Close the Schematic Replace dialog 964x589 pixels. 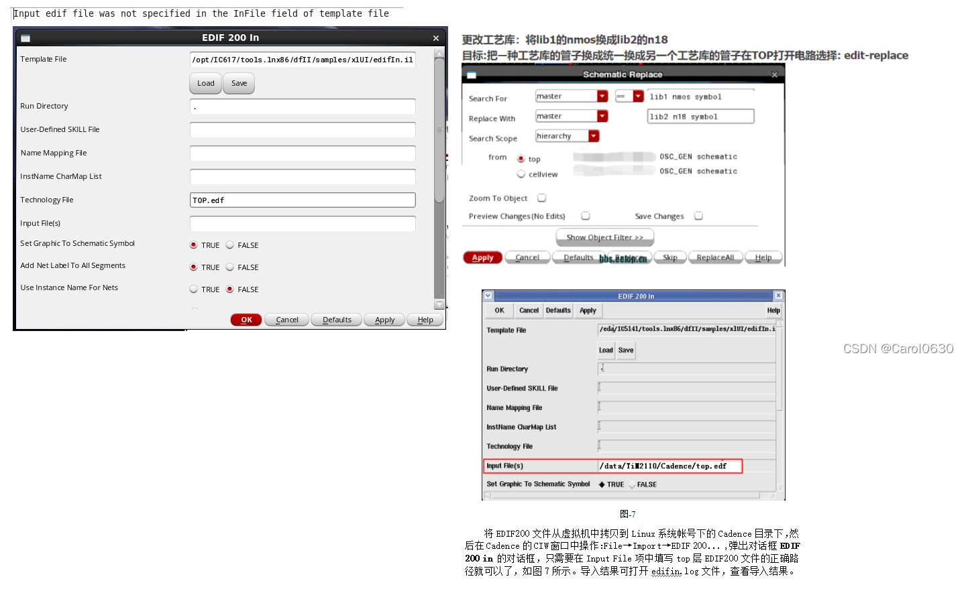pos(774,75)
